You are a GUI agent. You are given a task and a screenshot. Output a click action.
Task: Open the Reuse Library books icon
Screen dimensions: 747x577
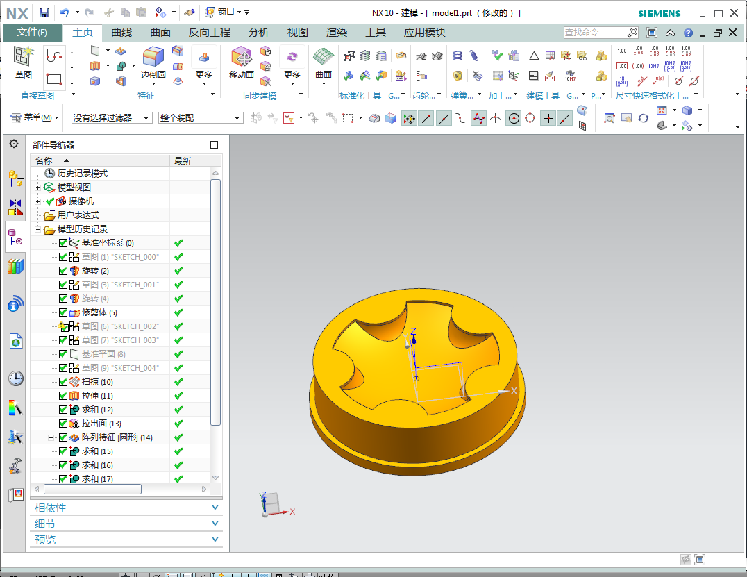pyautogui.click(x=15, y=266)
